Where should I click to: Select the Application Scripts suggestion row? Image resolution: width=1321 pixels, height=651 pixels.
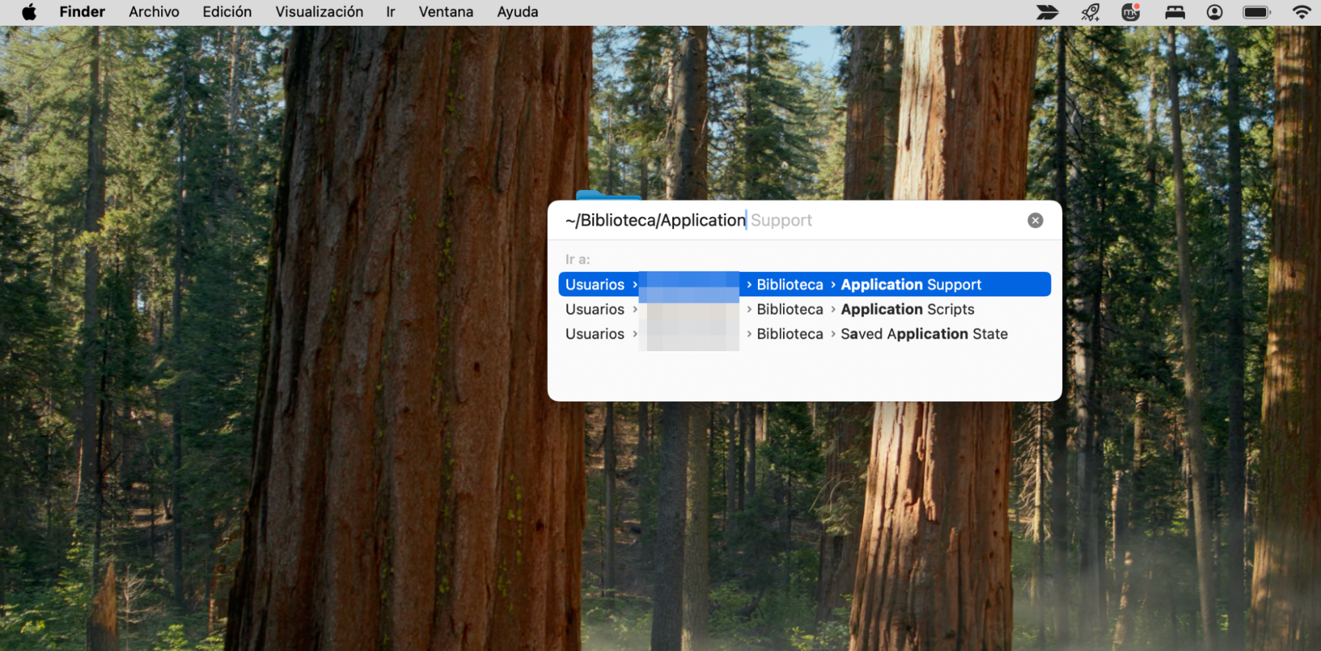(908, 309)
